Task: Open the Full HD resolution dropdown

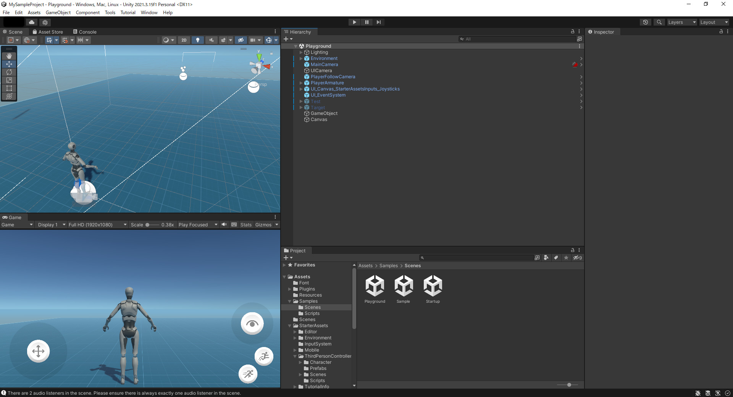Action: coord(97,225)
